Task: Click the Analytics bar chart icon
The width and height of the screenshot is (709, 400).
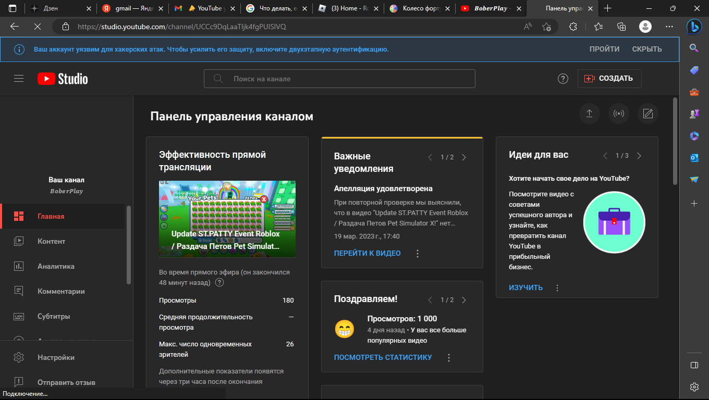Action: (x=19, y=266)
